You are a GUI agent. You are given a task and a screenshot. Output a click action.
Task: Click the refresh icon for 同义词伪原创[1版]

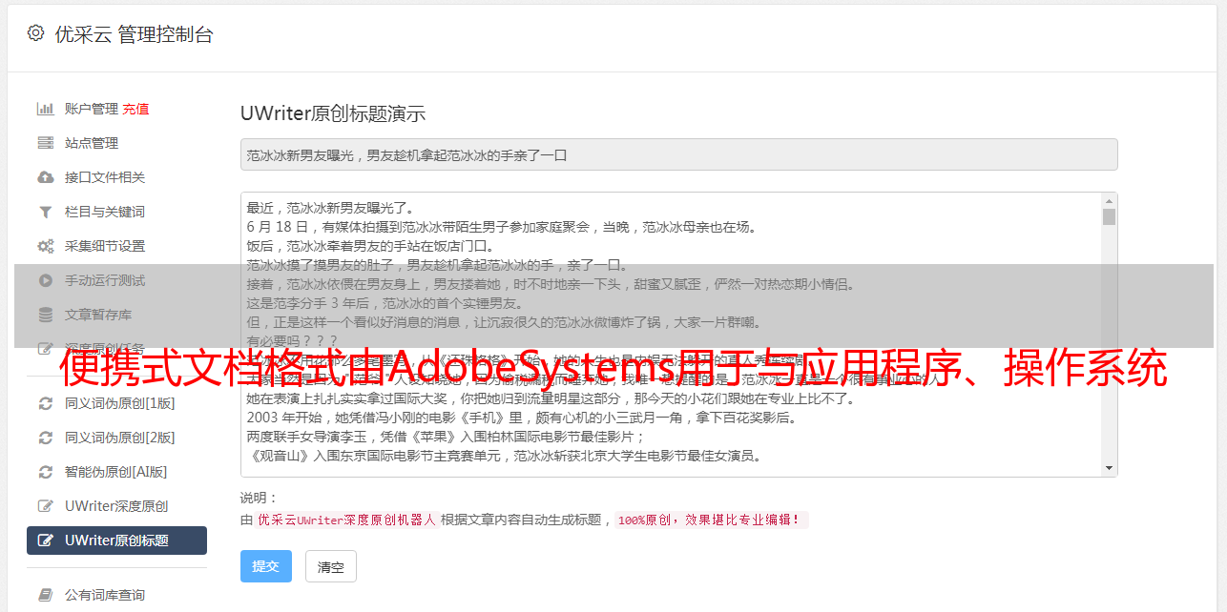click(x=45, y=403)
